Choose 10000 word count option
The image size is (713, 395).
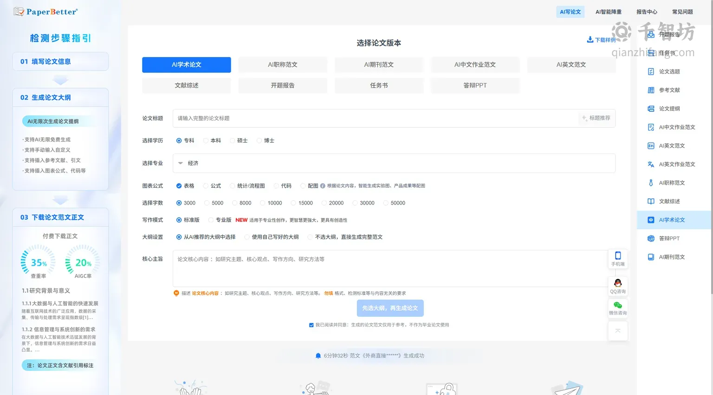[263, 203]
